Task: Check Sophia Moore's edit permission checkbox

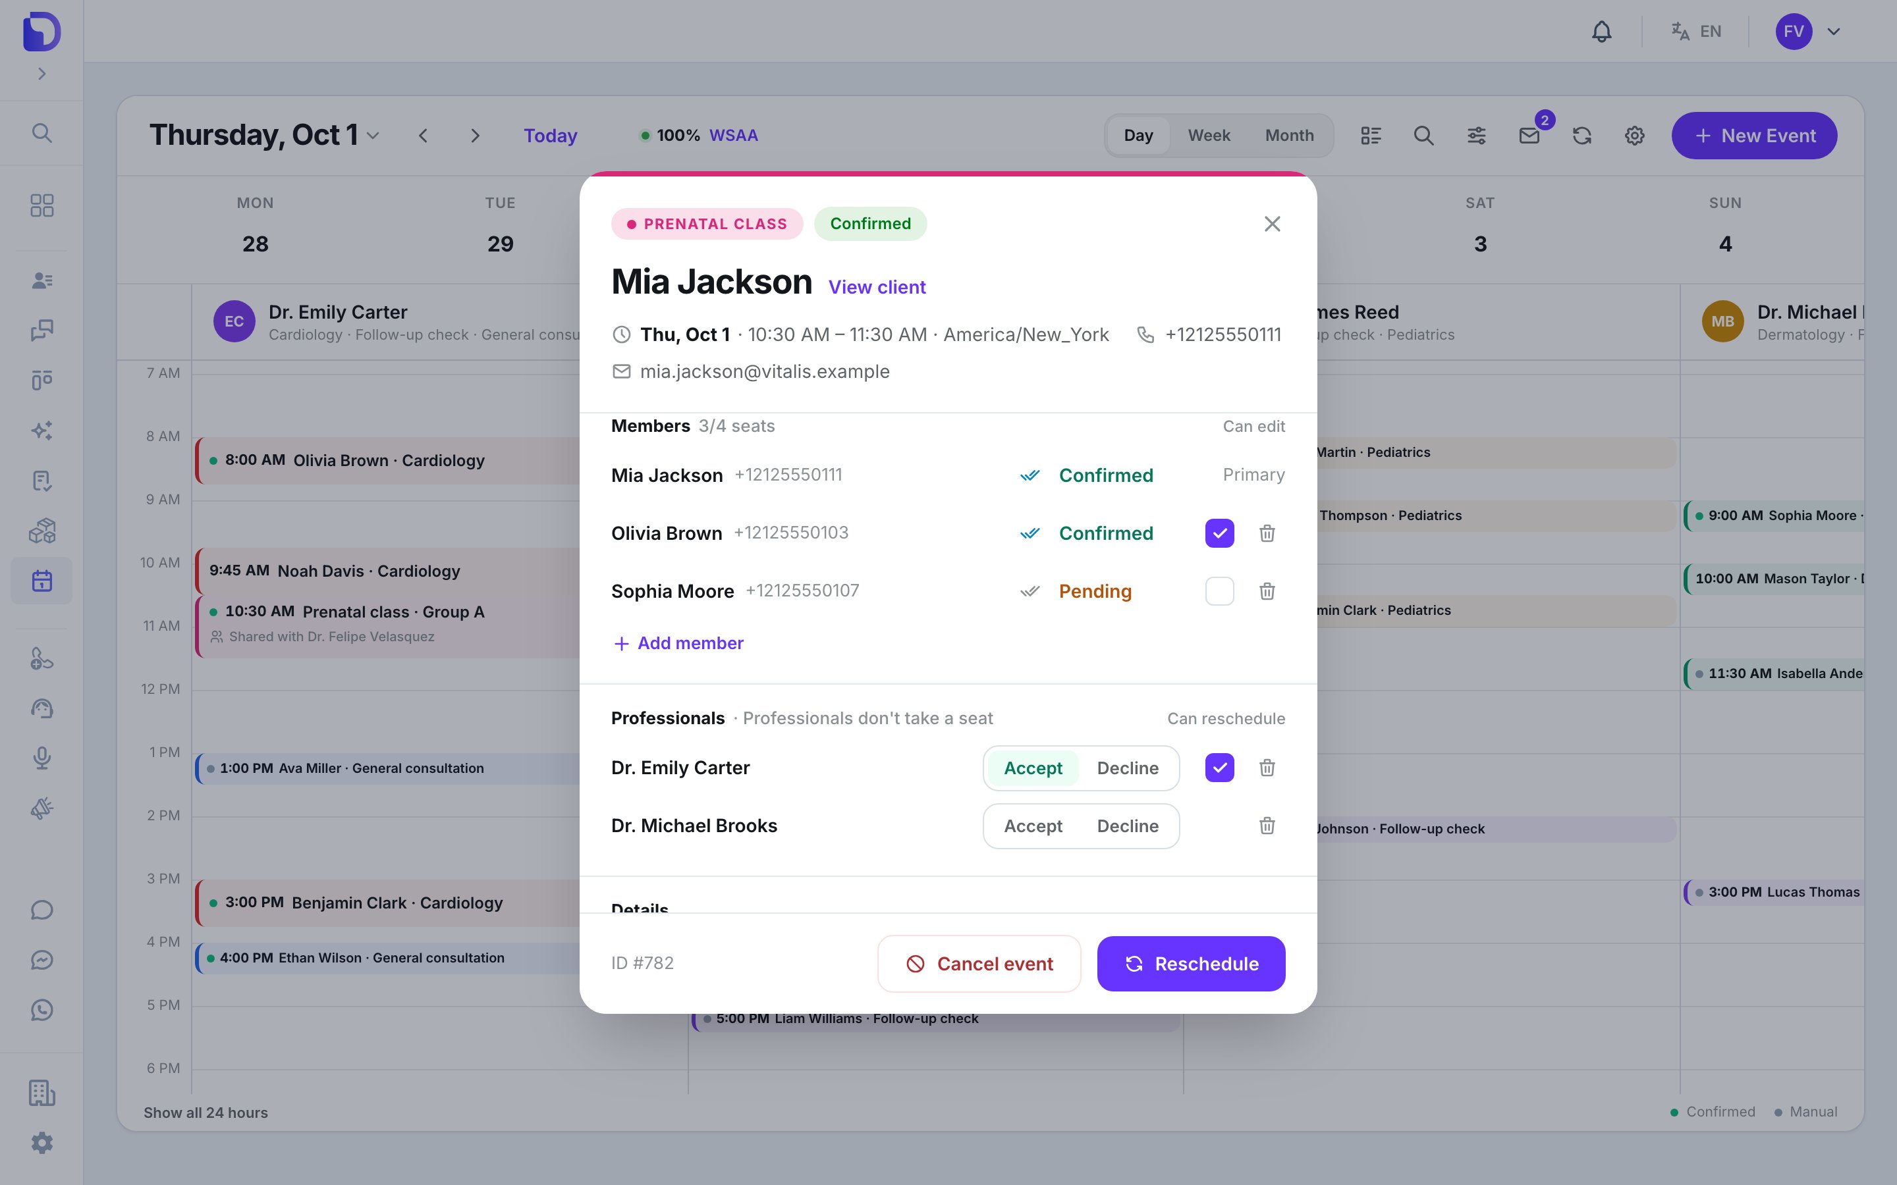Action: click(1220, 591)
